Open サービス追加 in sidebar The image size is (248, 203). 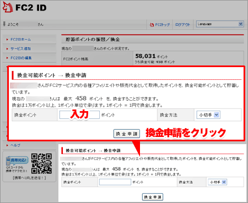click(20, 48)
